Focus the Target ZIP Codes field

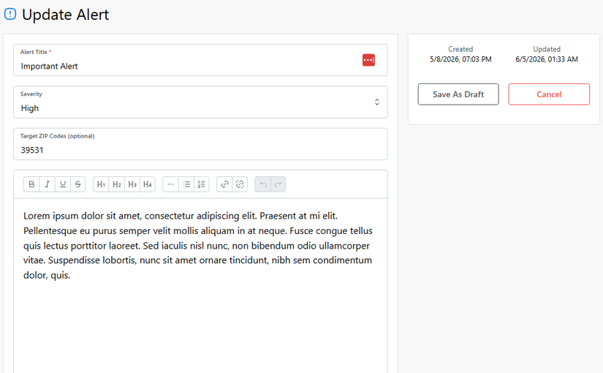[x=200, y=144]
